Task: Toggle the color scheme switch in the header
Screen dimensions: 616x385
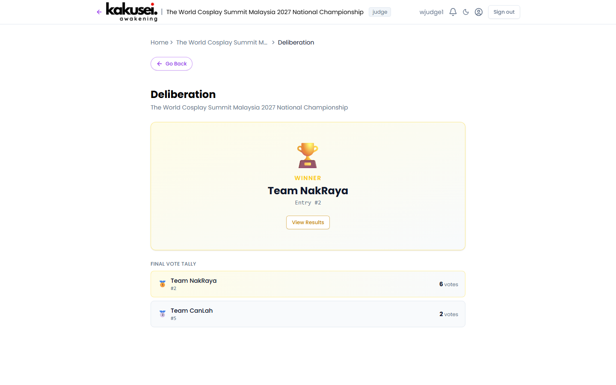Action: pos(465,12)
